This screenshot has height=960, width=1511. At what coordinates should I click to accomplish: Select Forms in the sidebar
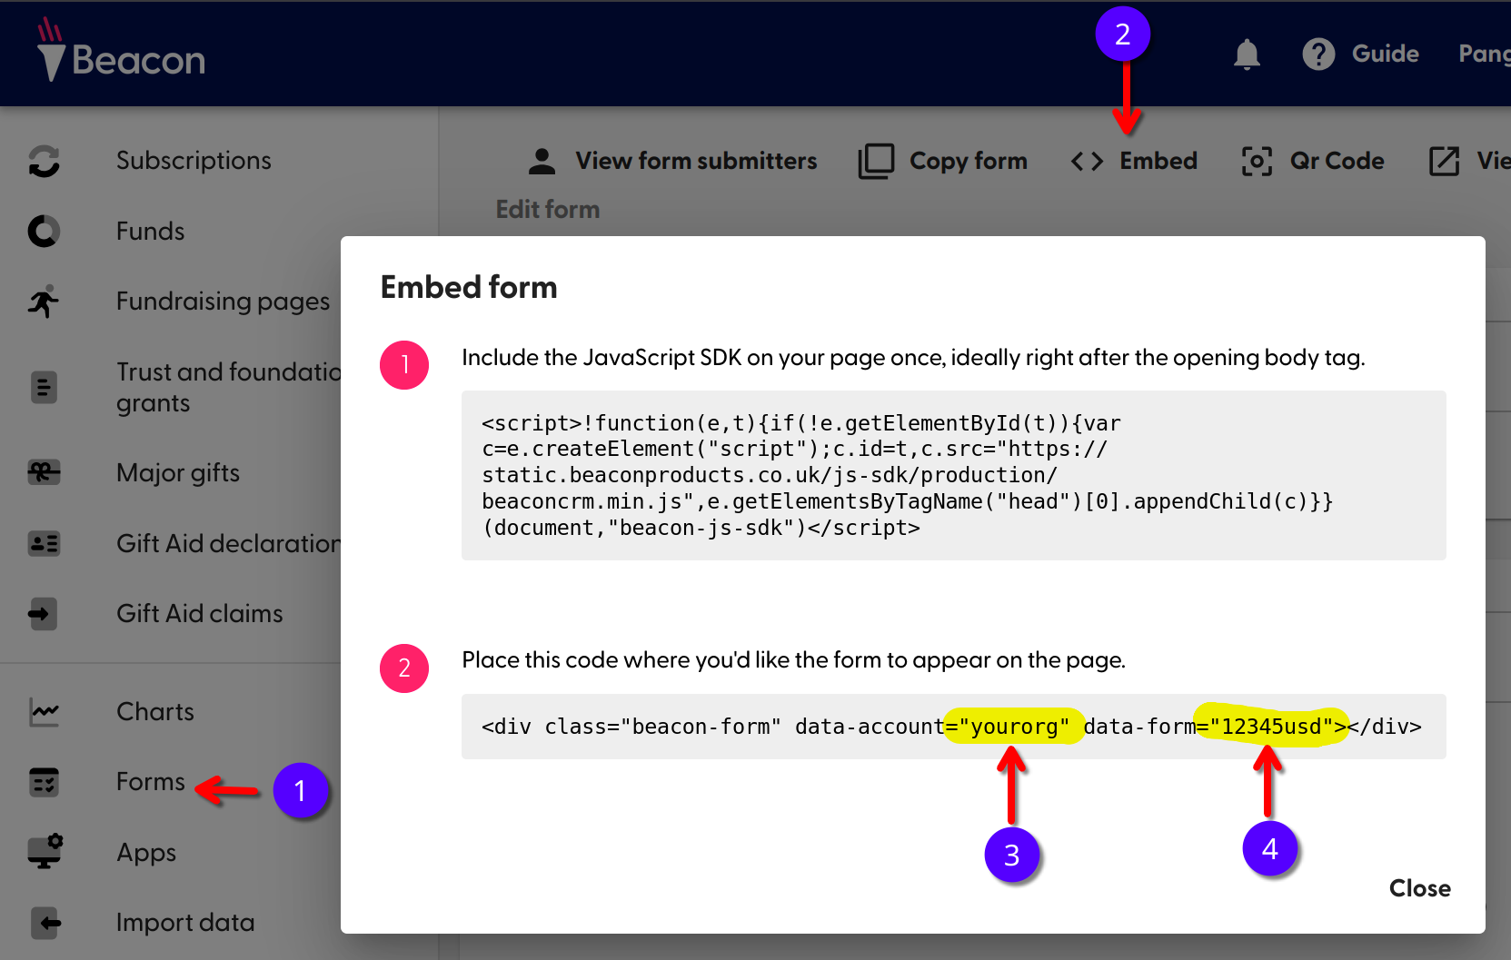(x=149, y=781)
